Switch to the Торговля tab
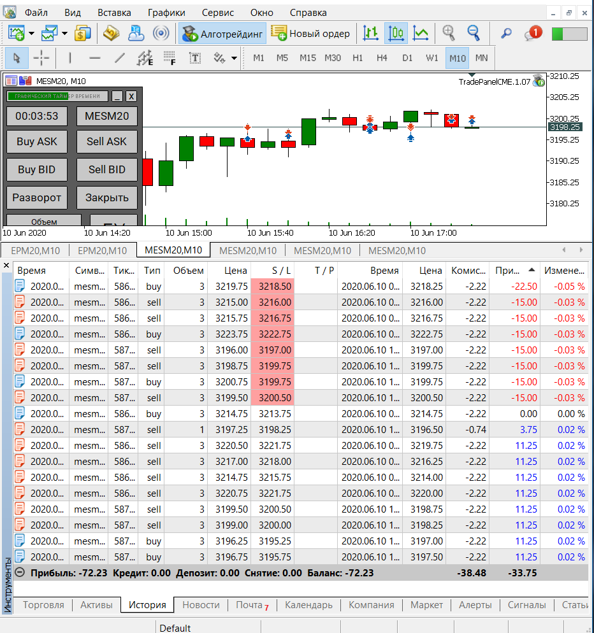This screenshot has height=633, width=594. pos(43,605)
